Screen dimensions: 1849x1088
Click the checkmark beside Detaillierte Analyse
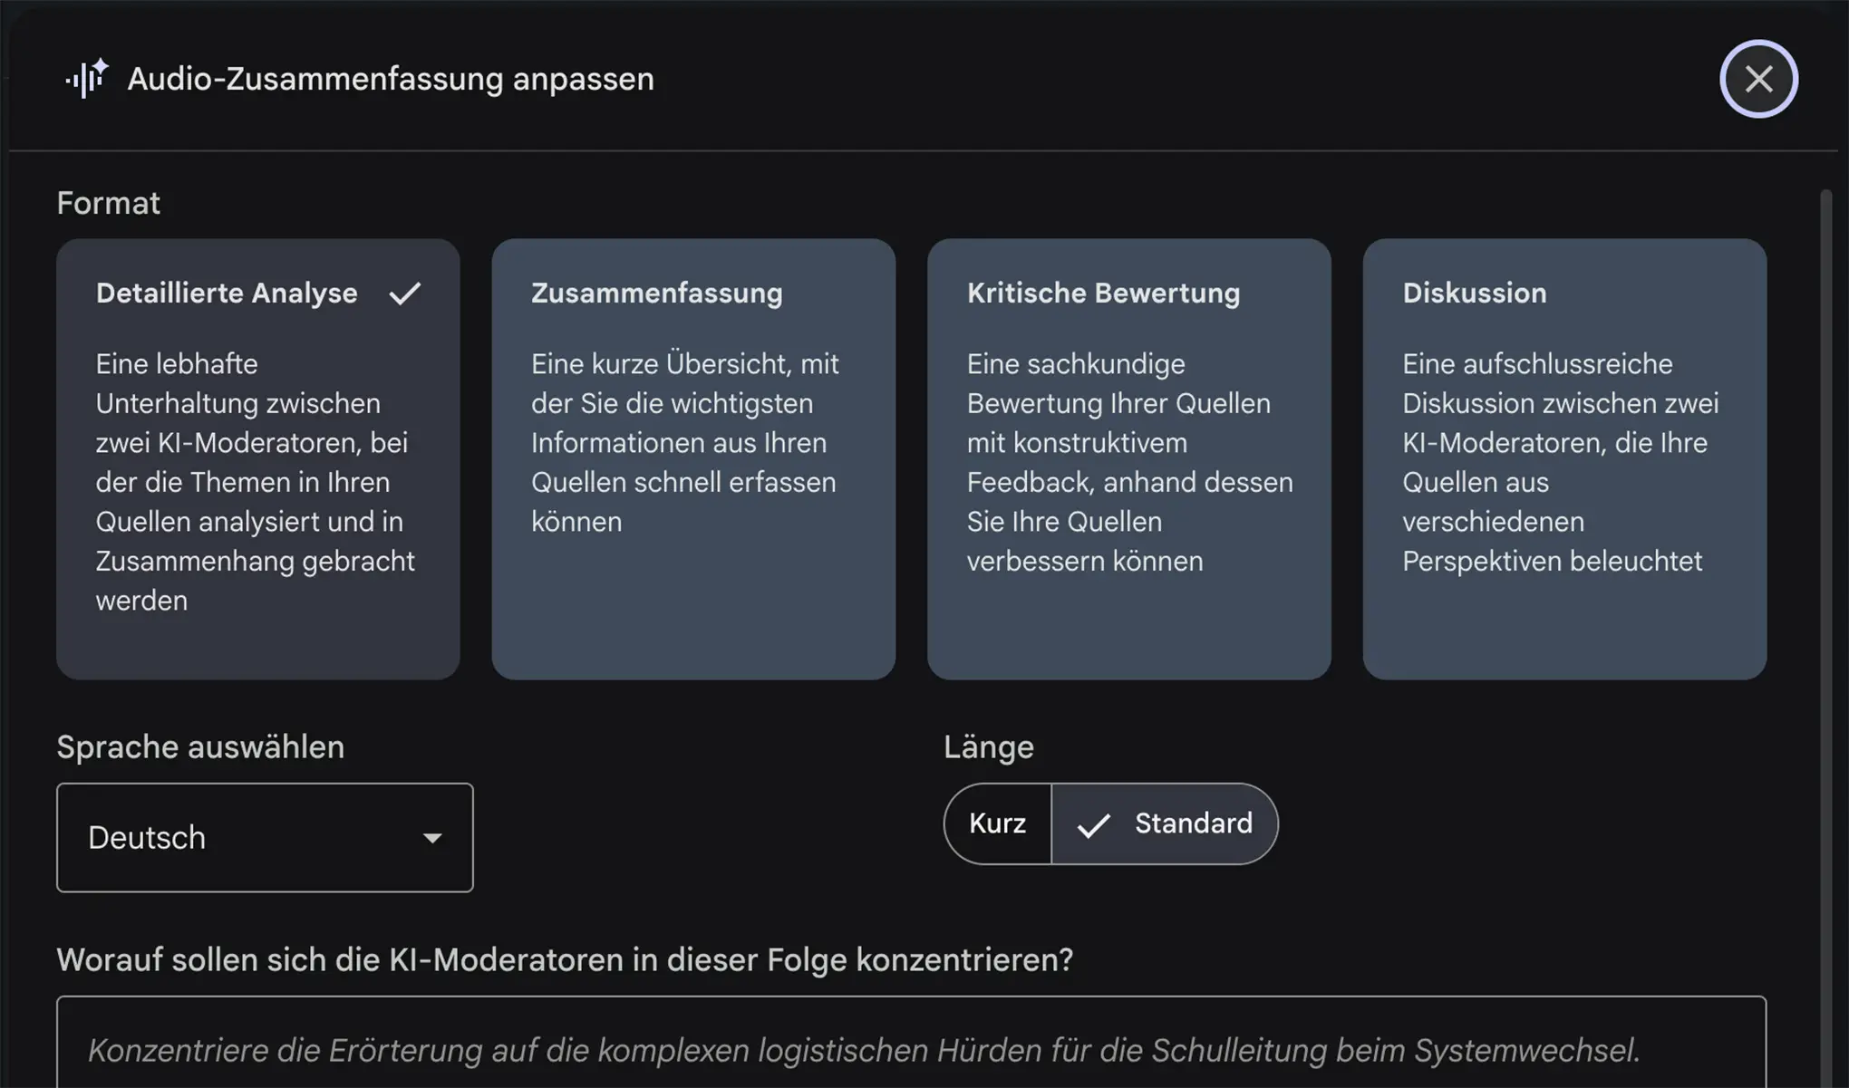click(x=404, y=294)
